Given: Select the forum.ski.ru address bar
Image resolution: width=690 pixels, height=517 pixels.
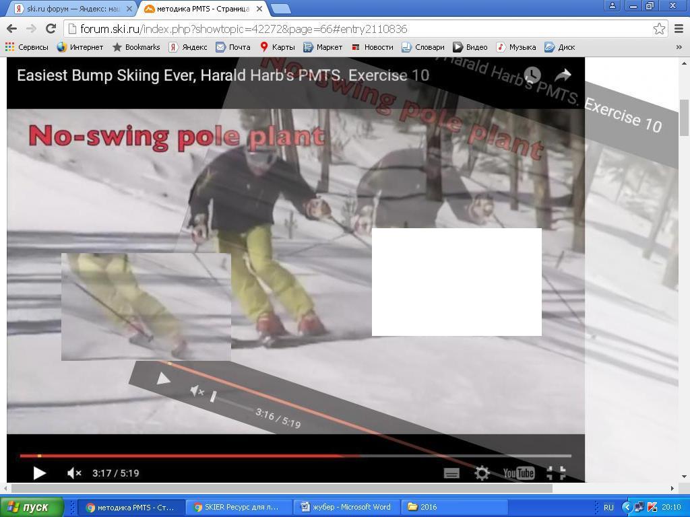Looking at the screenshot, I should (x=365, y=29).
